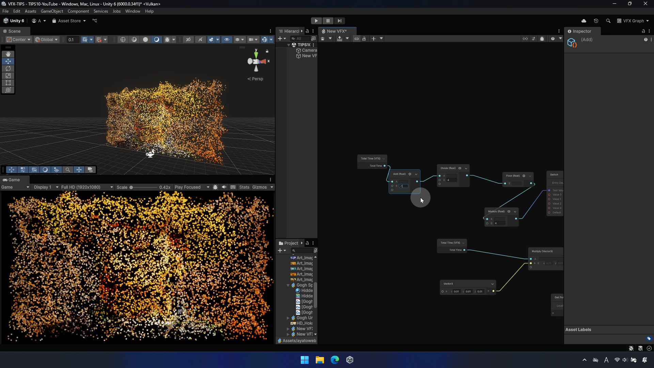The height and width of the screenshot is (368, 654).
Task: Click Divide node B value field
Action: pyautogui.click(x=452, y=180)
